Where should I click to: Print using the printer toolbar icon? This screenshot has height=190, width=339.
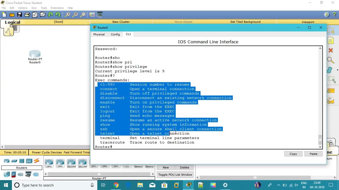27,15
